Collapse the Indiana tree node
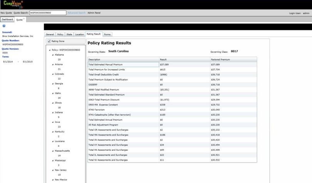The image size is (312, 183). [x=53, y=112]
